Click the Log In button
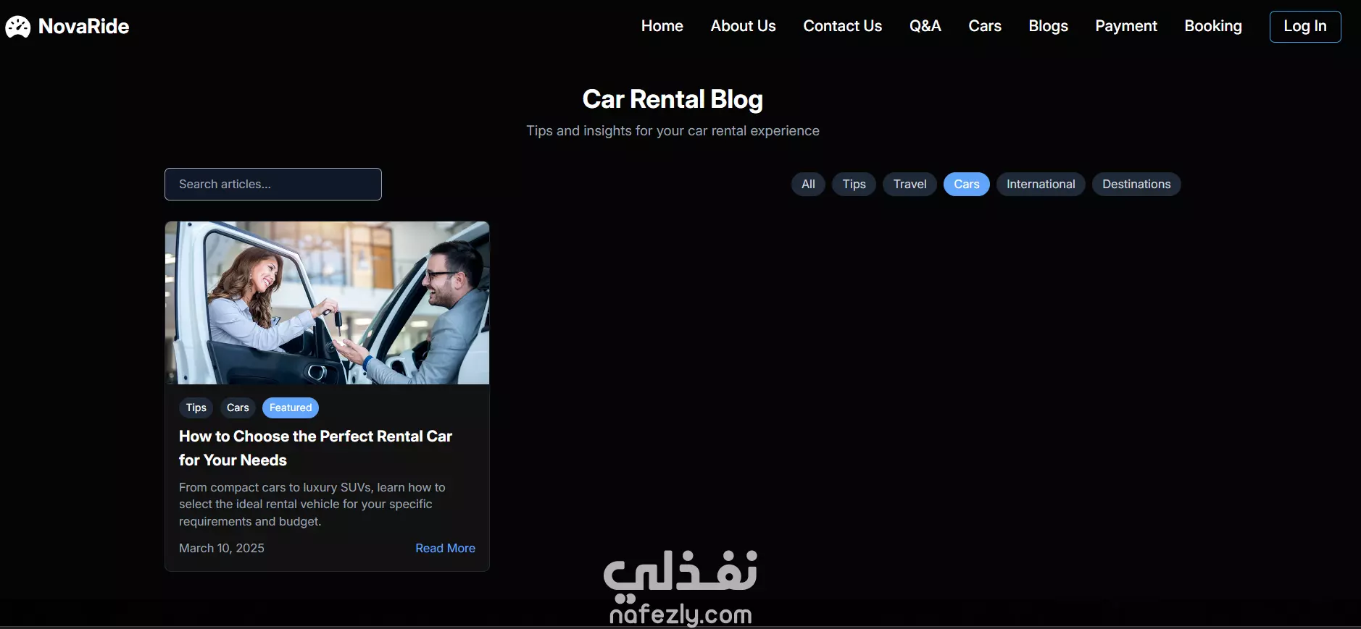Viewport: 1361px width, 629px height. 1304,27
